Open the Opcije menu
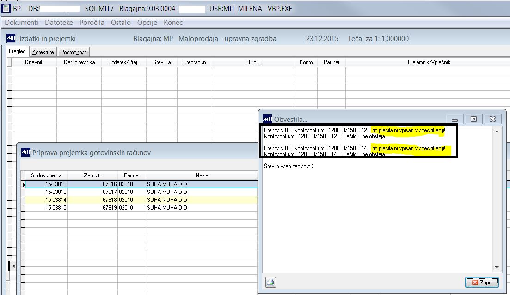Screen dimensions: 510x295 (x=147, y=23)
